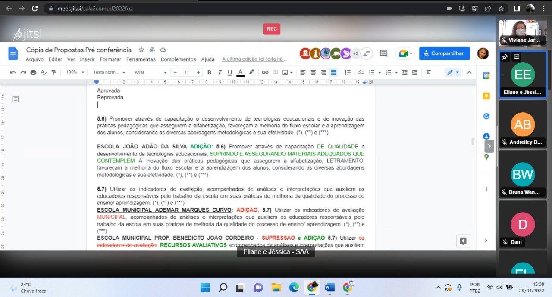Image resolution: width=552 pixels, height=297 pixels.
Task: Open the Inserir menu
Action: [87, 59]
